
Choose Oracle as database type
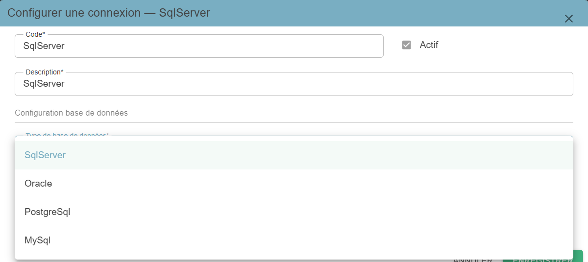[x=294, y=184]
